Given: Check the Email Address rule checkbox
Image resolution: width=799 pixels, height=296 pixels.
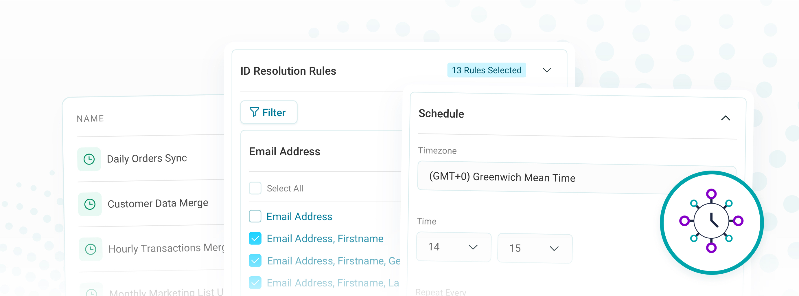Looking at the screenshot, I should click(255, 216).
